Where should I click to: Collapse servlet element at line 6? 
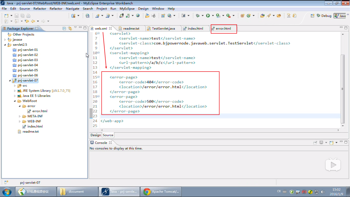click(99, 33)
